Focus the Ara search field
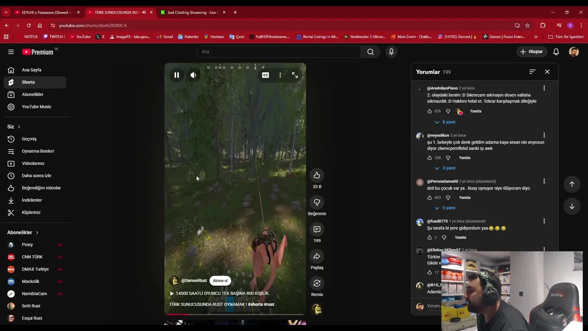 click(x=279, y=51)
